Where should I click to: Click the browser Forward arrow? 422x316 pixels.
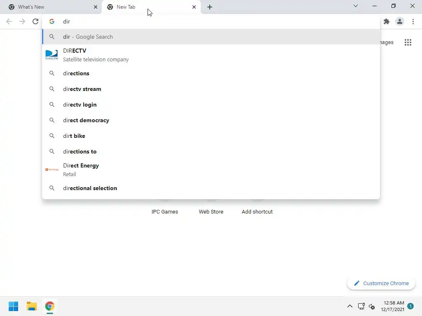click(22, 21)
